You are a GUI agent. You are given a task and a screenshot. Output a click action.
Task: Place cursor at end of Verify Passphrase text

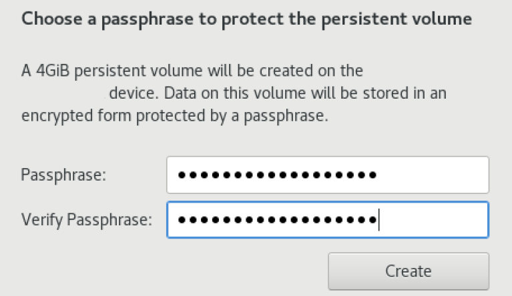378,220
